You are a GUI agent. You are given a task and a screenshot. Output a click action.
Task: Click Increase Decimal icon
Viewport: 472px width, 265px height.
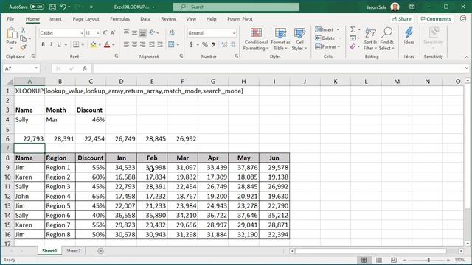pos(224,45)
